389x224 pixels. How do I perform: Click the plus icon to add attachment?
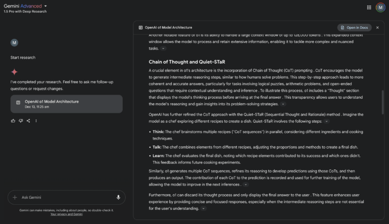point(15,197)
